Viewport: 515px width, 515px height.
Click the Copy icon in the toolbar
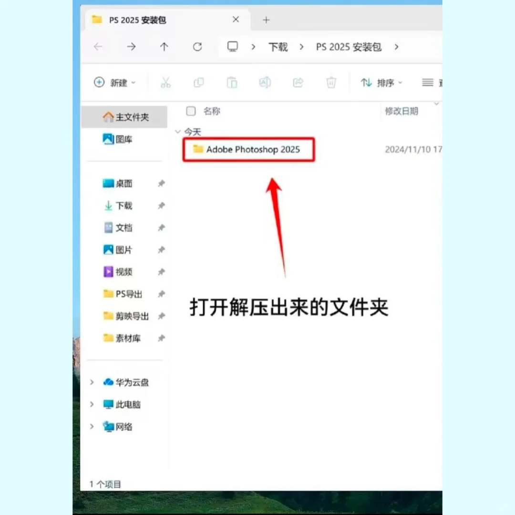[x=199, y=82]
